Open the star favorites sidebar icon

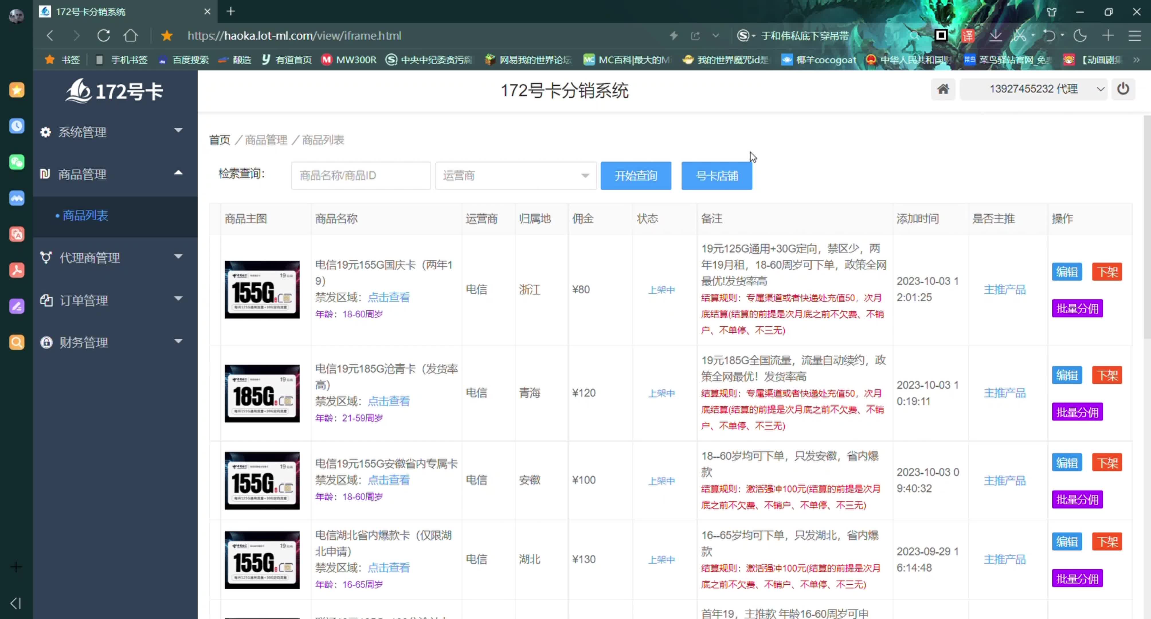(17, 90)
